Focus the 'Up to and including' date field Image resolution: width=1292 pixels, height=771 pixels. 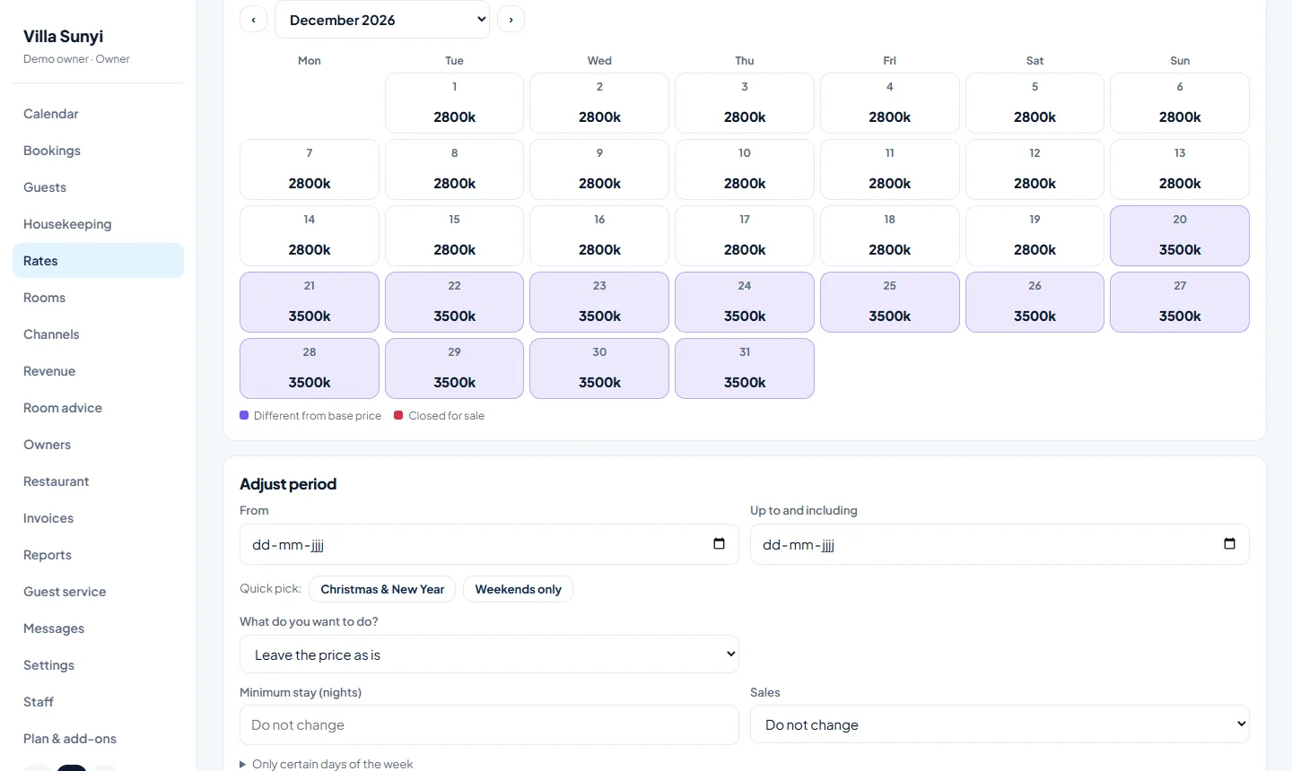(1000, 544)
